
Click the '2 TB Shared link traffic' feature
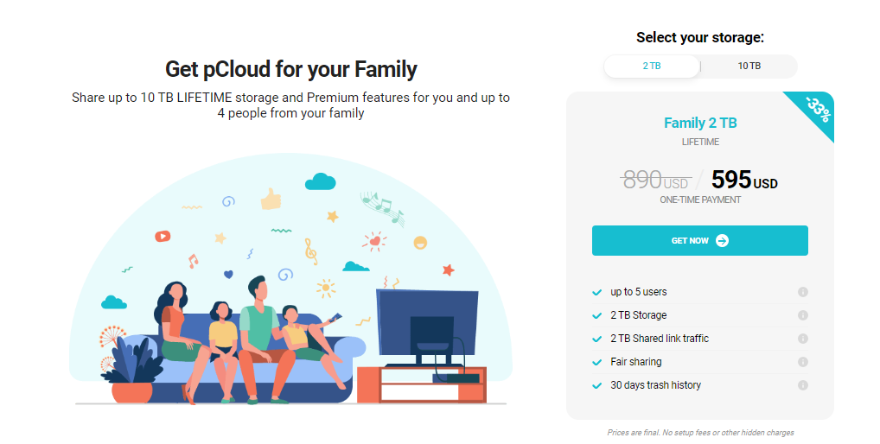click(x=659, y=339)
